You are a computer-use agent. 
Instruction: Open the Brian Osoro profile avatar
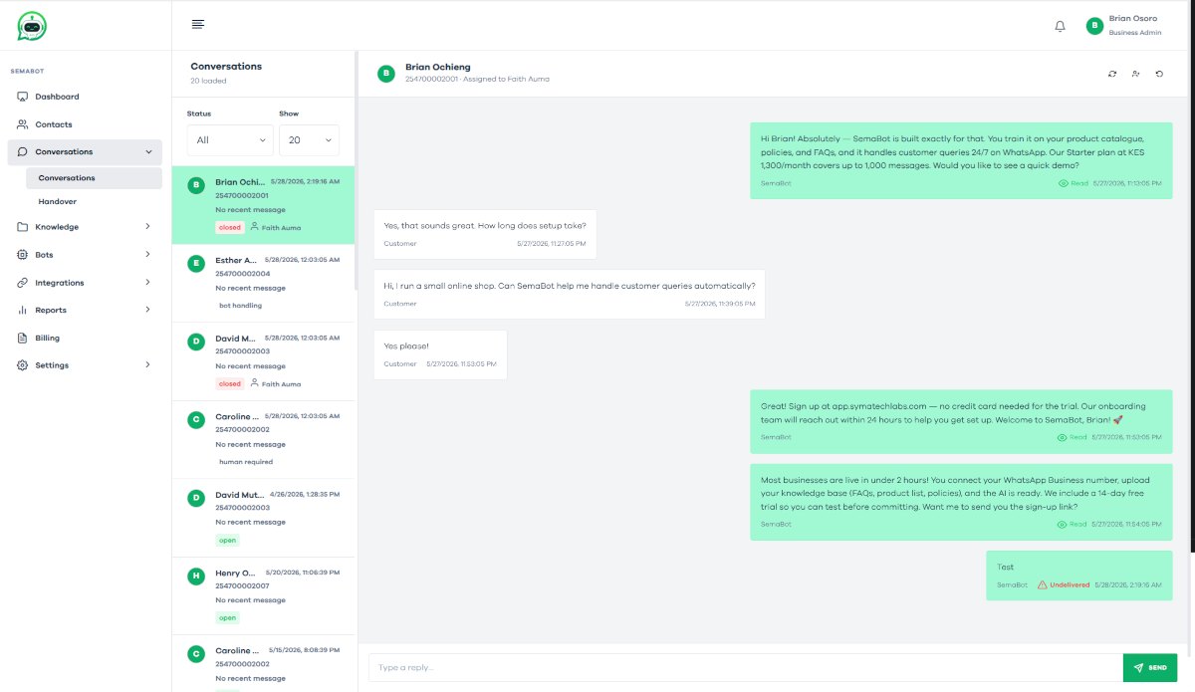click(x=1094, y=26)
